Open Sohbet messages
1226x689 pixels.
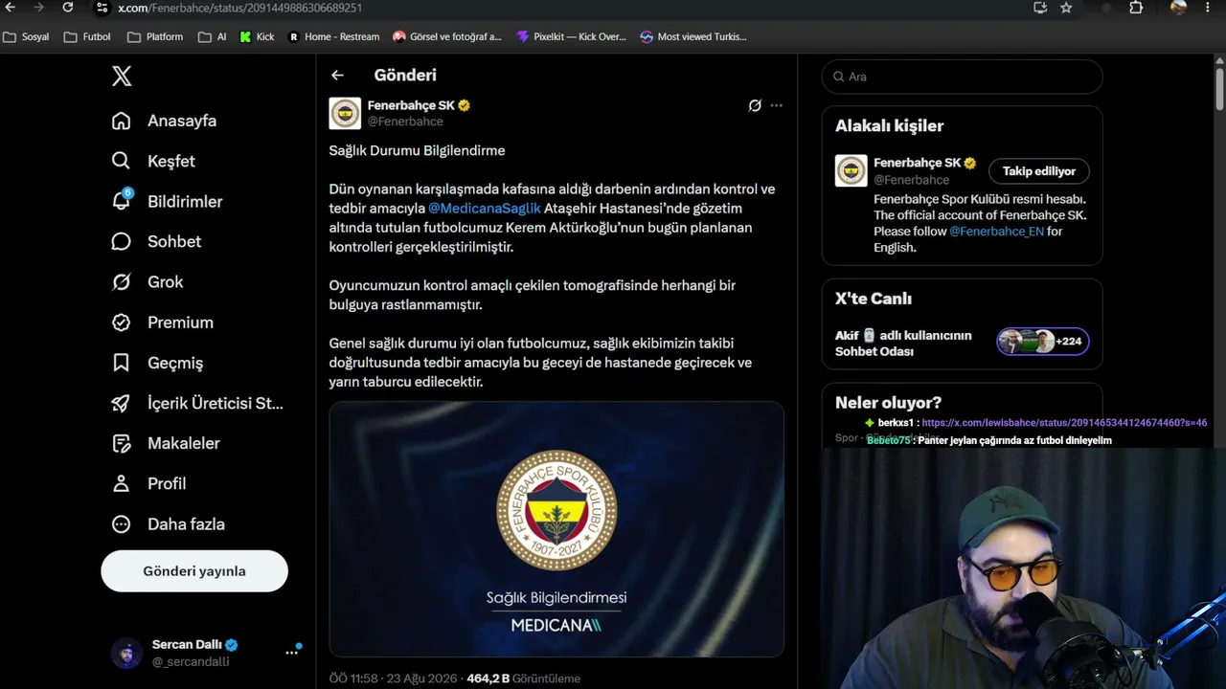(156, 241)
